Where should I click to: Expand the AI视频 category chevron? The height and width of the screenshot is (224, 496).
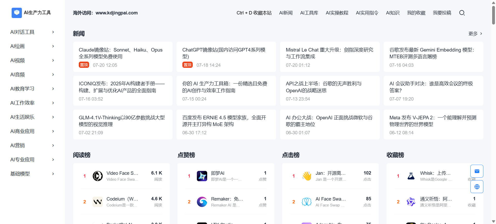(53, 60)
